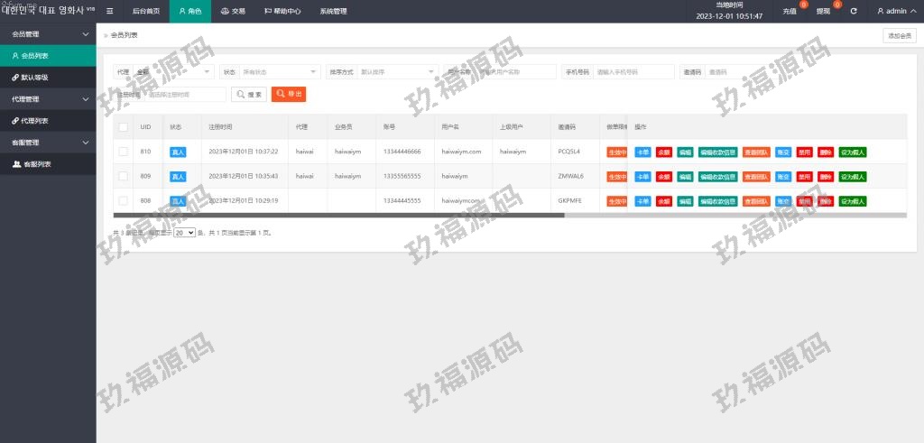Open the 代理 filter dropdown
The image size is (924, 443).
174,71
